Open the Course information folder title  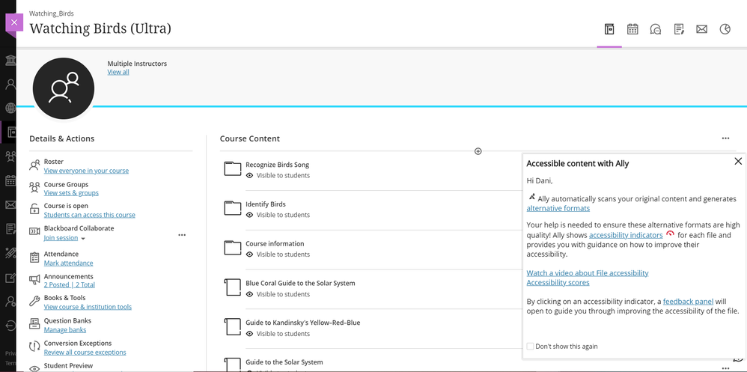coord(275,244)
